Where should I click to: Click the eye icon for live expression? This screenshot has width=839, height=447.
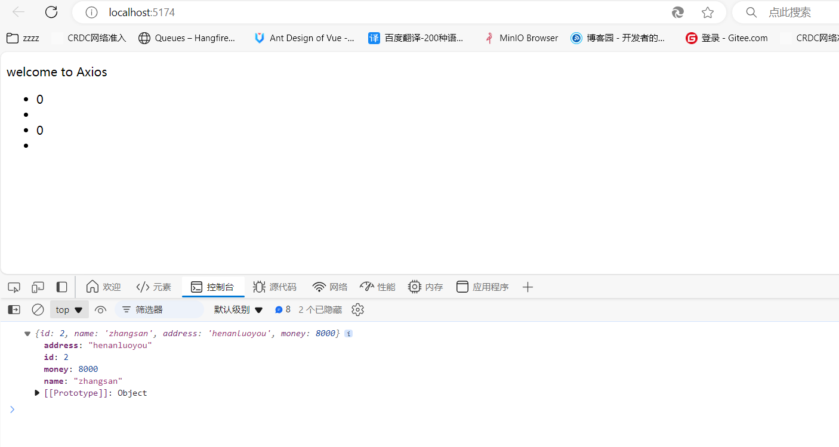click(100, 310)
